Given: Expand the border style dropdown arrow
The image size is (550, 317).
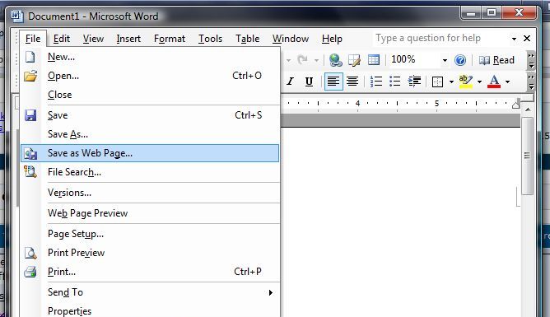Looking at the screenshot, I should tap(451, 82).
